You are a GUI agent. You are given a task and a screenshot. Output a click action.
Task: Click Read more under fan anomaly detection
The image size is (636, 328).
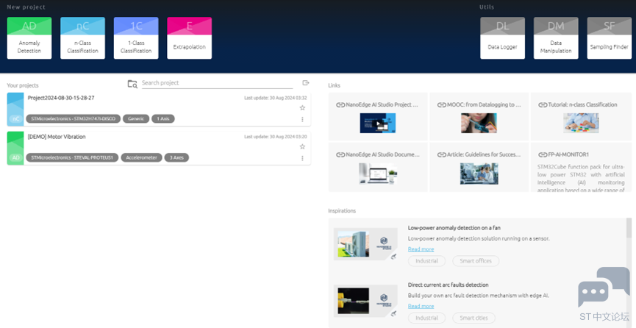(x=421, y=249)
